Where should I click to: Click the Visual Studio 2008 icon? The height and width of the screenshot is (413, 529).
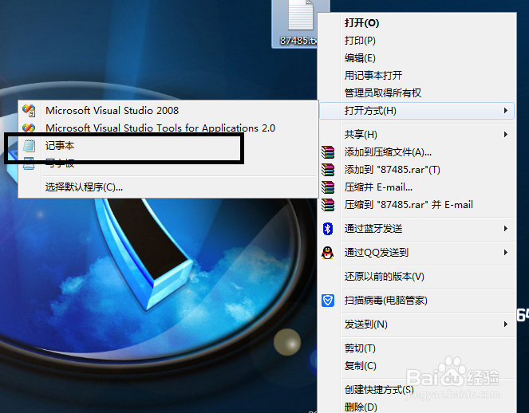pos(29,110)
